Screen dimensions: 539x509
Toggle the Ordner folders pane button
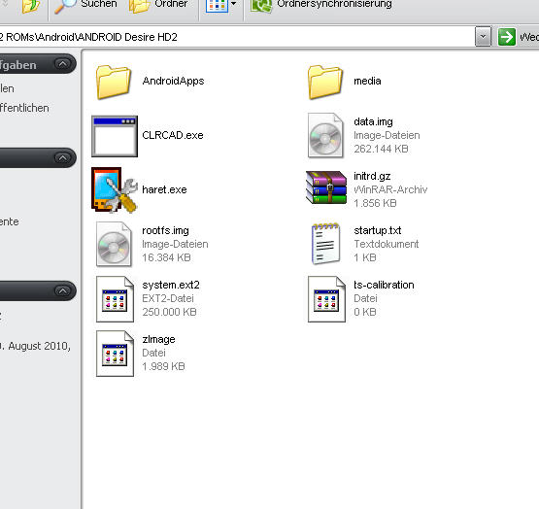(158, 5)
